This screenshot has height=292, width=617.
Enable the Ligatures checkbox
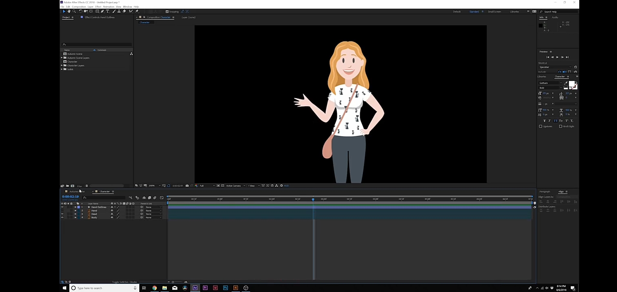click(x=541, y=127)
